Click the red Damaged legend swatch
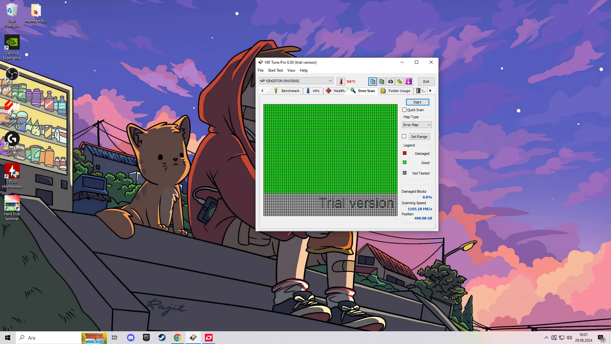Image resolution: width=611 pixels, height=344 pixels. tap(404, 153)
